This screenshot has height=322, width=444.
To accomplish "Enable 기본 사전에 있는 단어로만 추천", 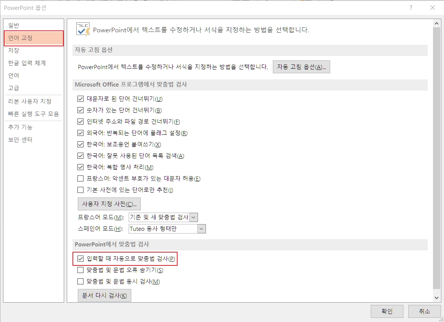I will (x=80, y=189).
